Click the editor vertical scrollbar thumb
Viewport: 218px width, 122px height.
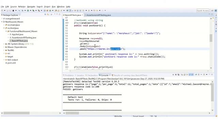211,38
